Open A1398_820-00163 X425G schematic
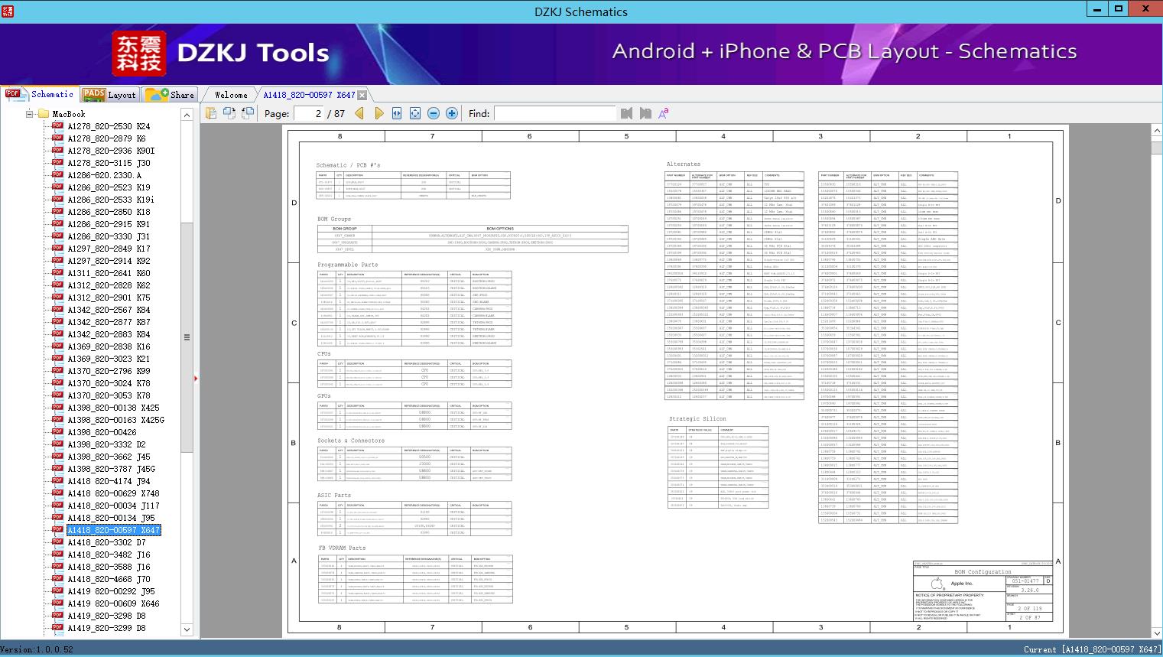 (115, 420)
